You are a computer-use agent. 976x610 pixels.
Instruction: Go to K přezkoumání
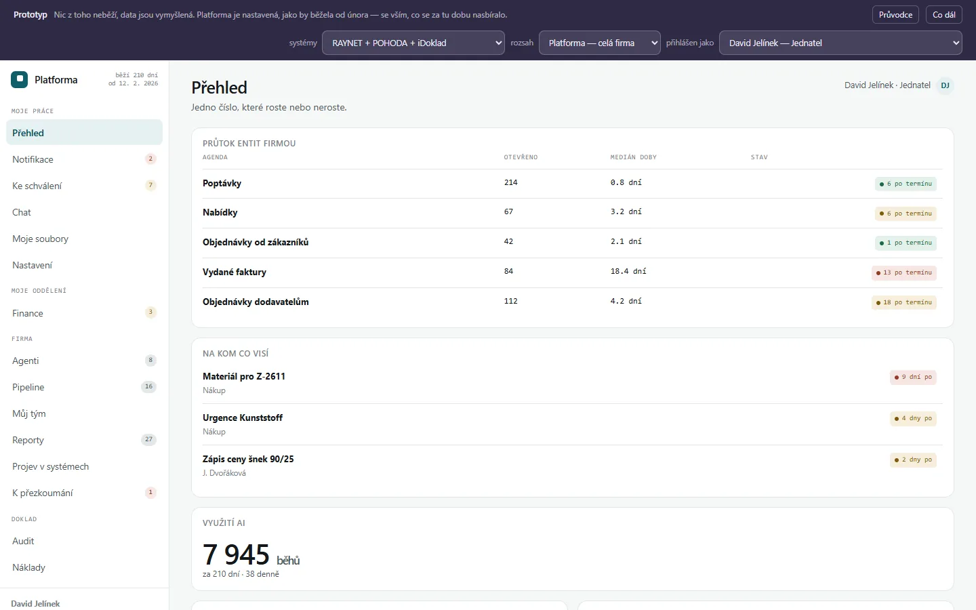click(84, 493)
